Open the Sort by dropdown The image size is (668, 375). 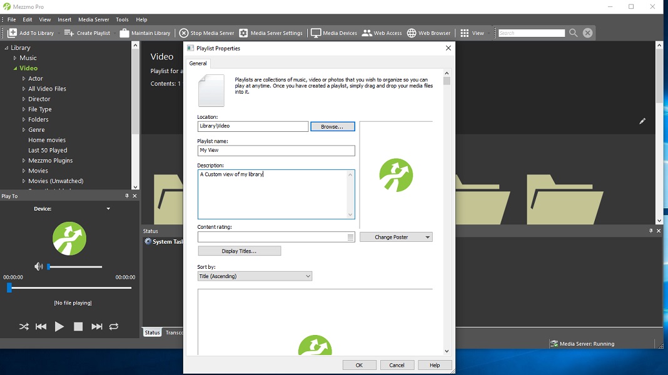[255, 276]
